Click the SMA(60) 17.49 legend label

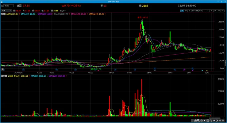tap(61, 14)
